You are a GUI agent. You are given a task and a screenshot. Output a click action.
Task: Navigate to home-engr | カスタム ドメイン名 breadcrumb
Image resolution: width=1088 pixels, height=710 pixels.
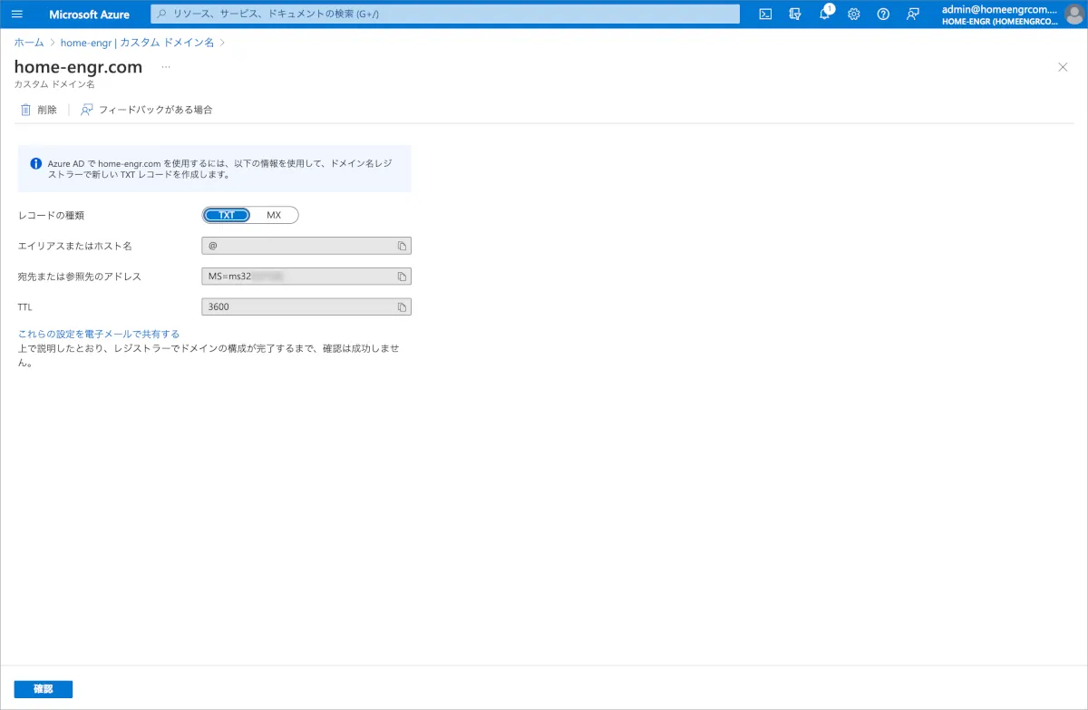click(137, 43)
